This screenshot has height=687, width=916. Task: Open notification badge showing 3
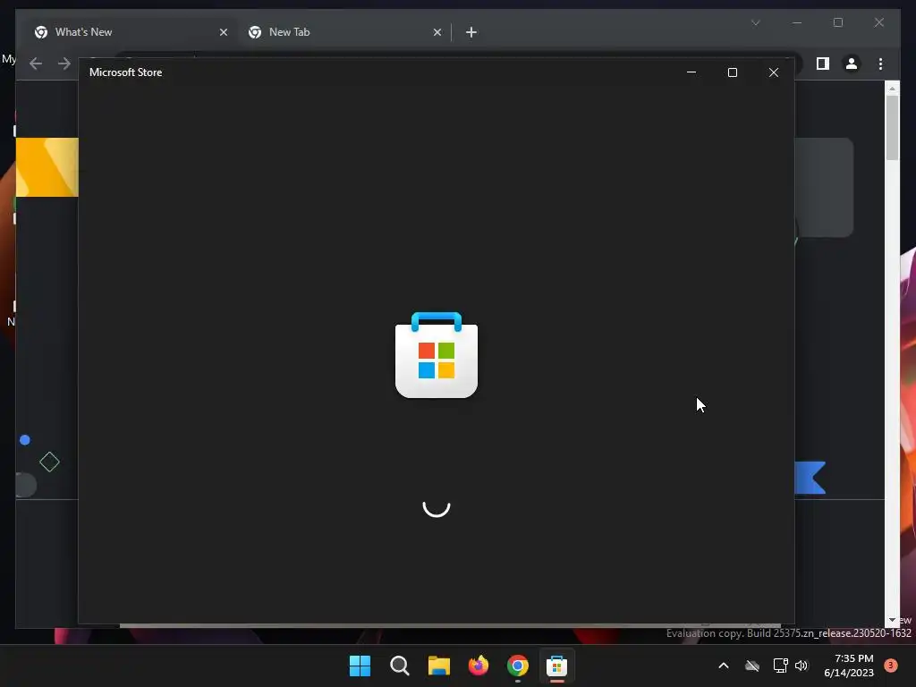891,666
